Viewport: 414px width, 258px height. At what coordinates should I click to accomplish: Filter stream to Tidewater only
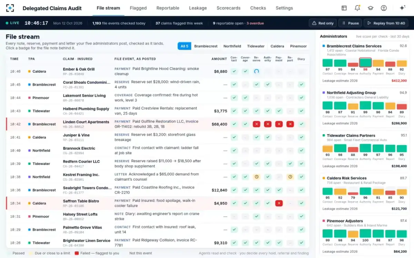[256, 46]
